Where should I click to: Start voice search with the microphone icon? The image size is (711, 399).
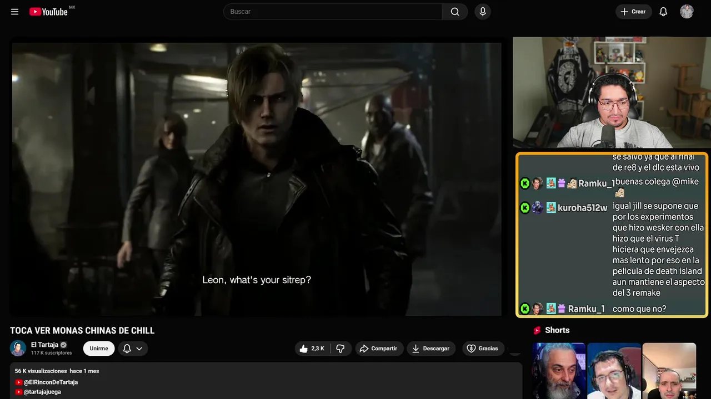[x=483, y=12]
